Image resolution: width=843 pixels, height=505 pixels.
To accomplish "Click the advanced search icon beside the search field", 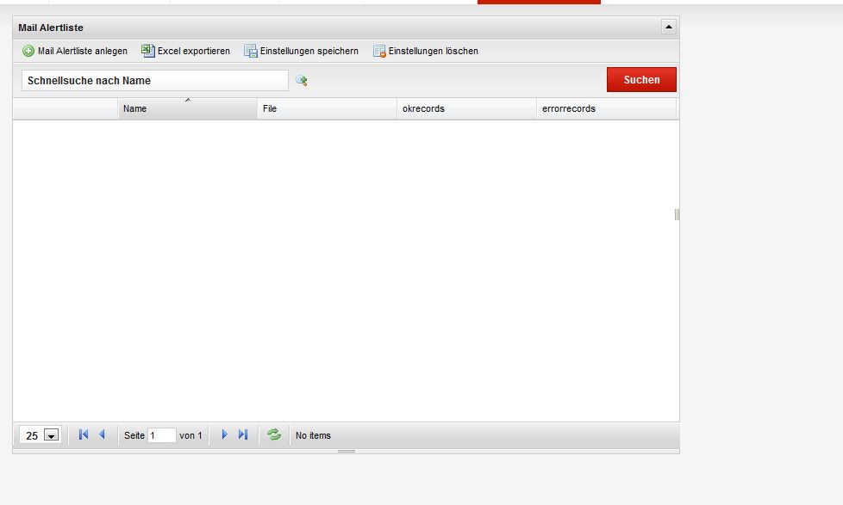I will coord(302,81).
